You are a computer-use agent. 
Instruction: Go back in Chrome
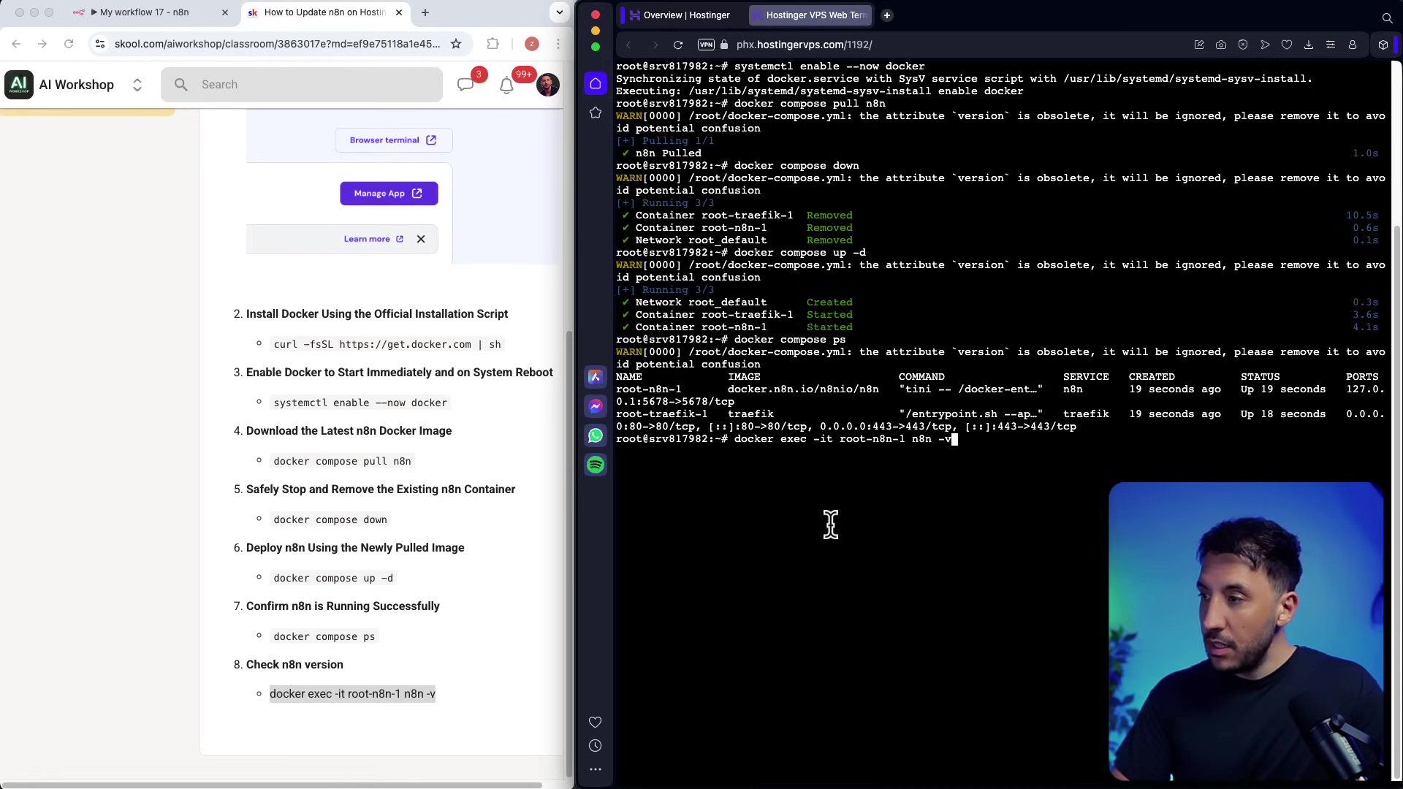click(16, 44)
